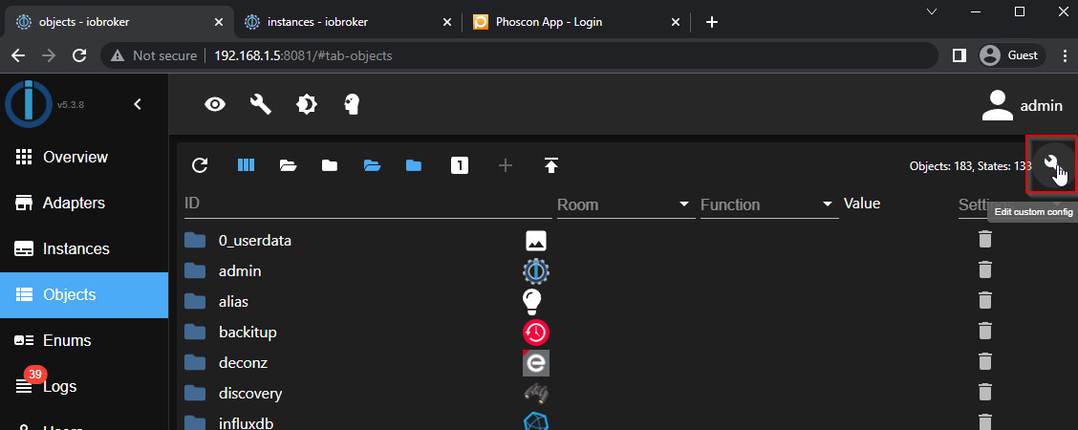Open the column configuration icon
Viewport: 1078px width, 430px height.
click(246, 165)
